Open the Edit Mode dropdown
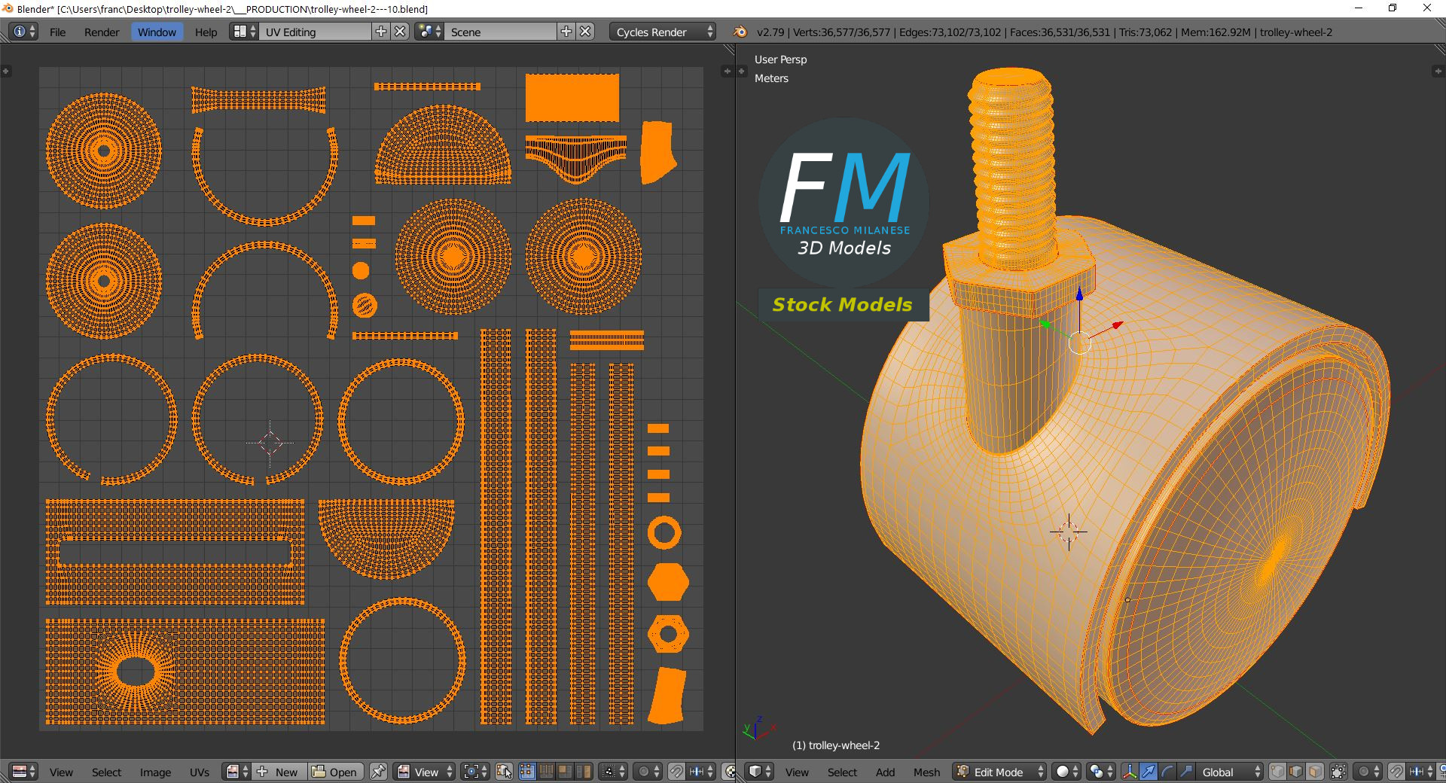Image resolution: width=1446 pixels, height=783 pixels. pyautogui.click(x=999, y=772)
